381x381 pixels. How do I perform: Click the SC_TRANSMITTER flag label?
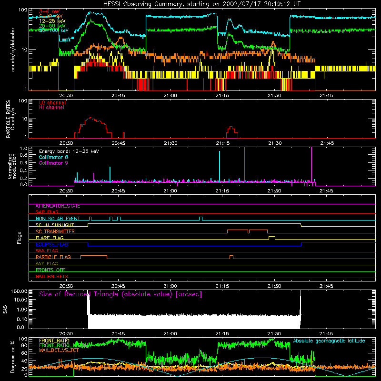tap(55, 231)
